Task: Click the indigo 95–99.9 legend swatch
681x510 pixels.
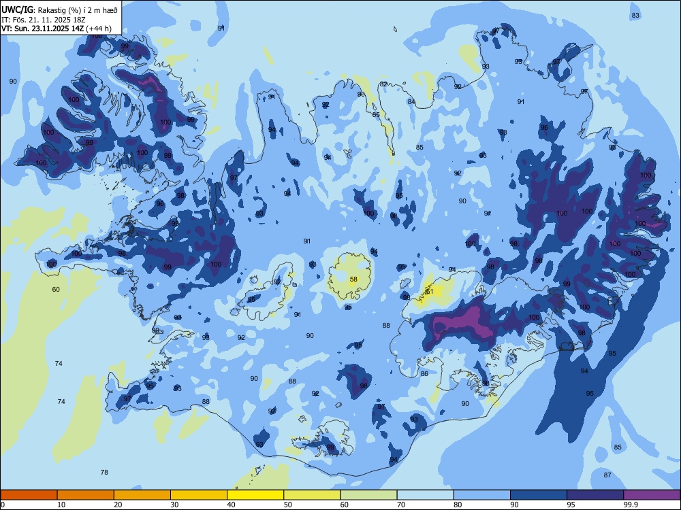Action: click(595, 495)
